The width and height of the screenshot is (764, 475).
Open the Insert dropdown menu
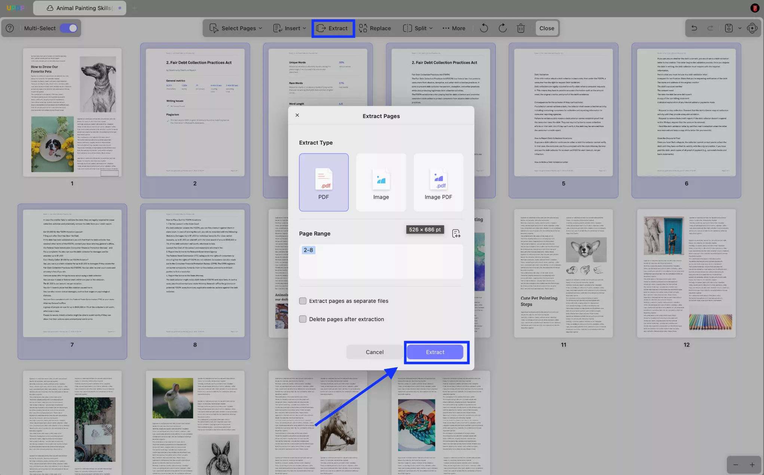(x=290, y=28)
